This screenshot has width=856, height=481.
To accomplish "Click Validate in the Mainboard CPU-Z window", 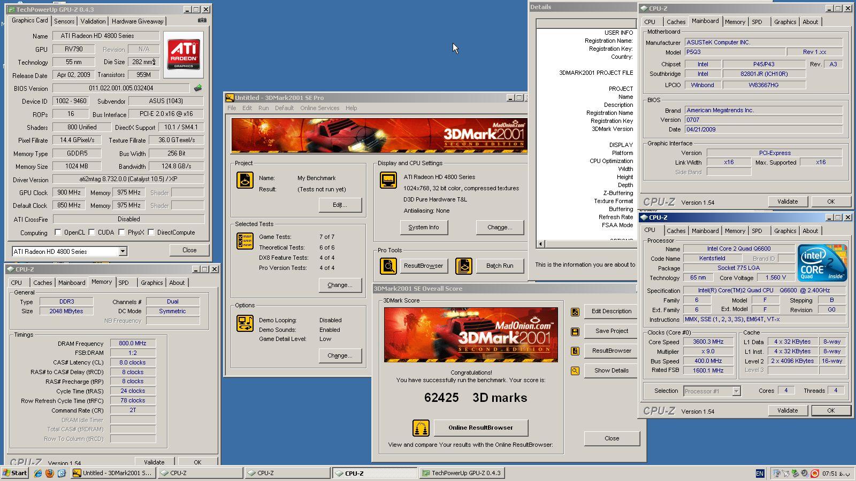I will click(788, 201).
